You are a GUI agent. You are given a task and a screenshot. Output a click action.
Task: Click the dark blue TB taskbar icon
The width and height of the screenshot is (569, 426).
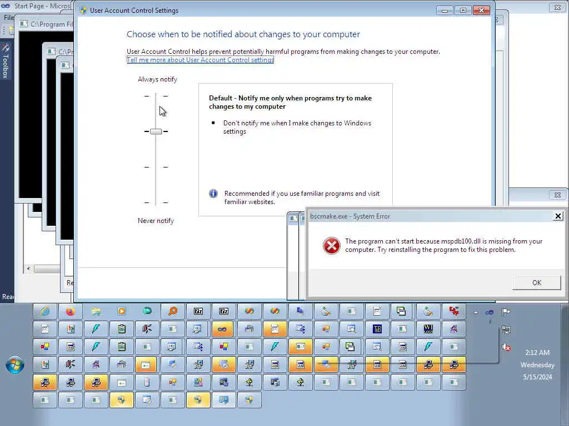377,329
